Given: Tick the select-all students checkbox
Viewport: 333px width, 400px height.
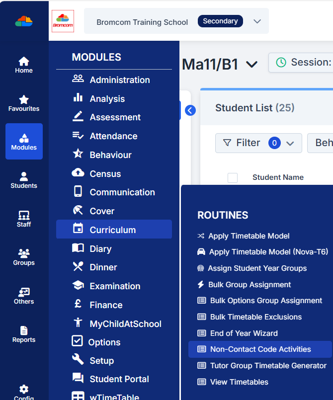Looking at the screenshot, I should [x=233, y=177].
